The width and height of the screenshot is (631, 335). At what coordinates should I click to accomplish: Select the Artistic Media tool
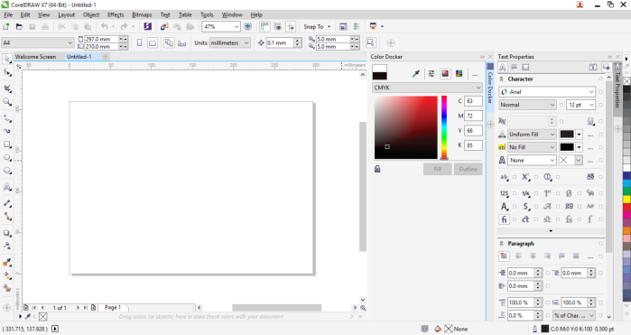click(7, 131)
